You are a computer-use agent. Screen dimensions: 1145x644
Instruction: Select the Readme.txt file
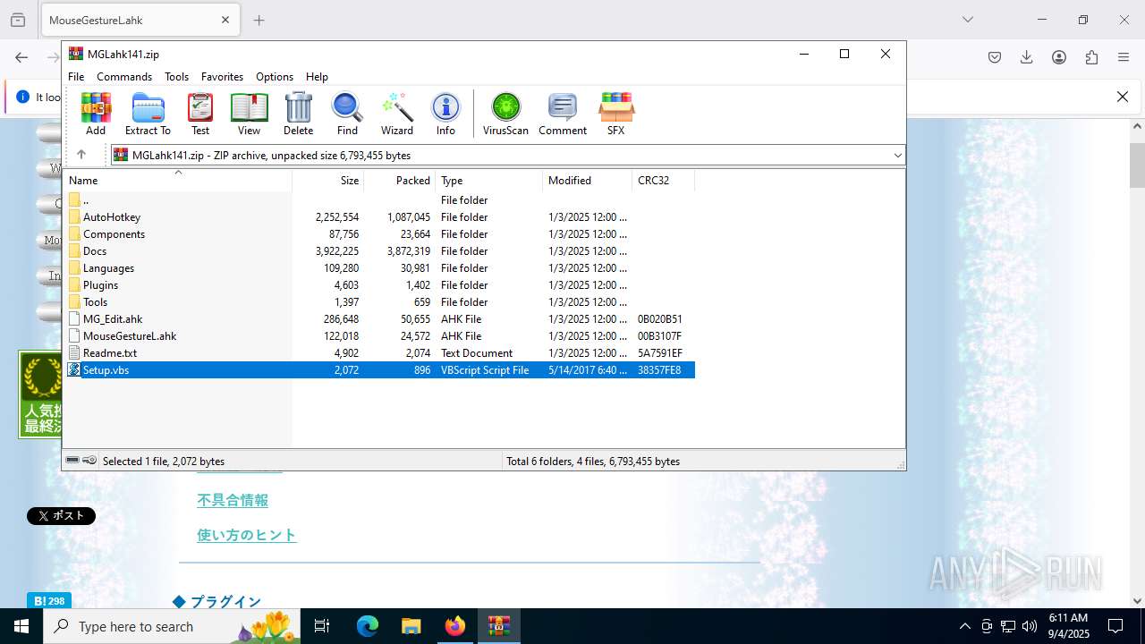tap(379, 353)
